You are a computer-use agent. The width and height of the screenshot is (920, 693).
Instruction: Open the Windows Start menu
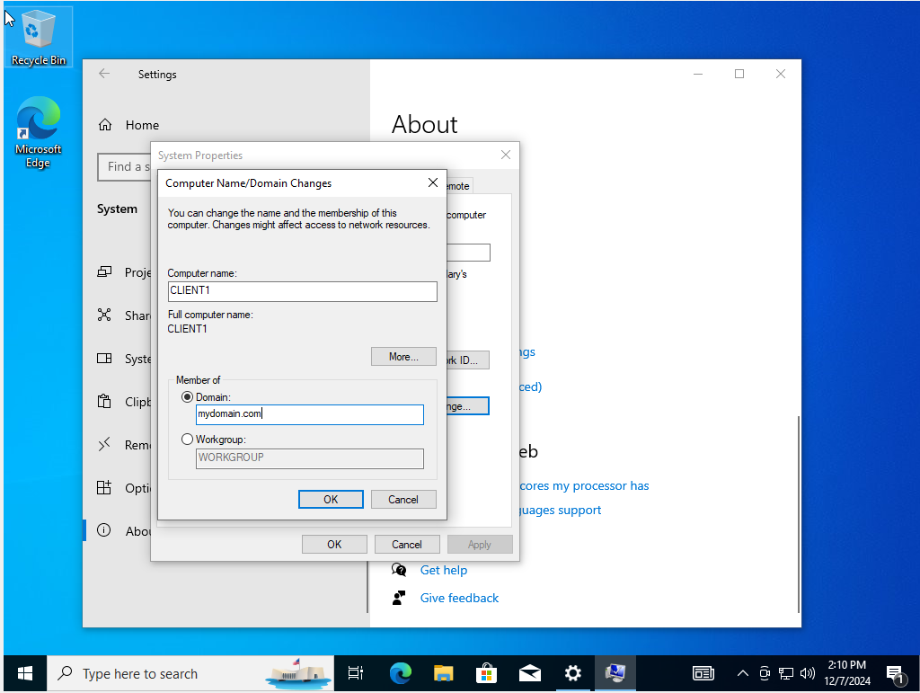click(25, 673)
